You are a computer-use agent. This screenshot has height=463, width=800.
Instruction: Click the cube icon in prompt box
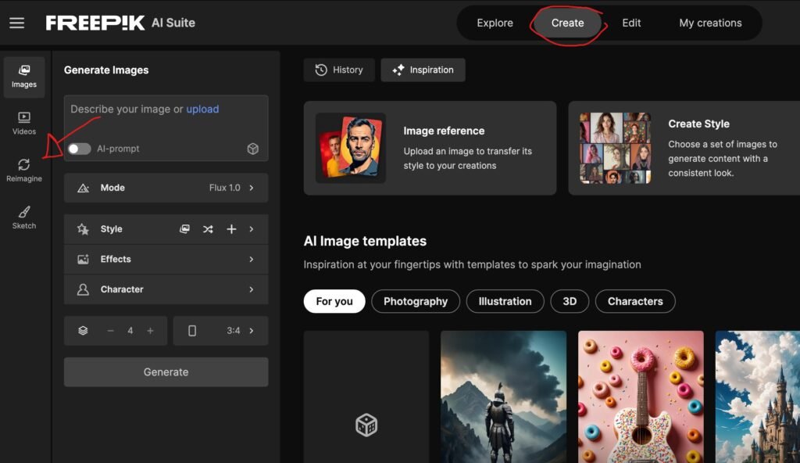click(252, 149)
